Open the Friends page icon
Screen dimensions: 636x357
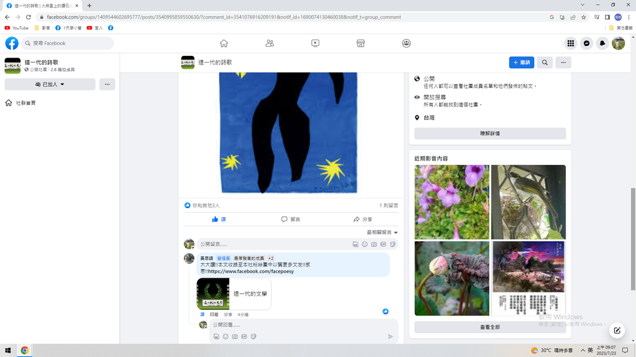click(270, 43)
